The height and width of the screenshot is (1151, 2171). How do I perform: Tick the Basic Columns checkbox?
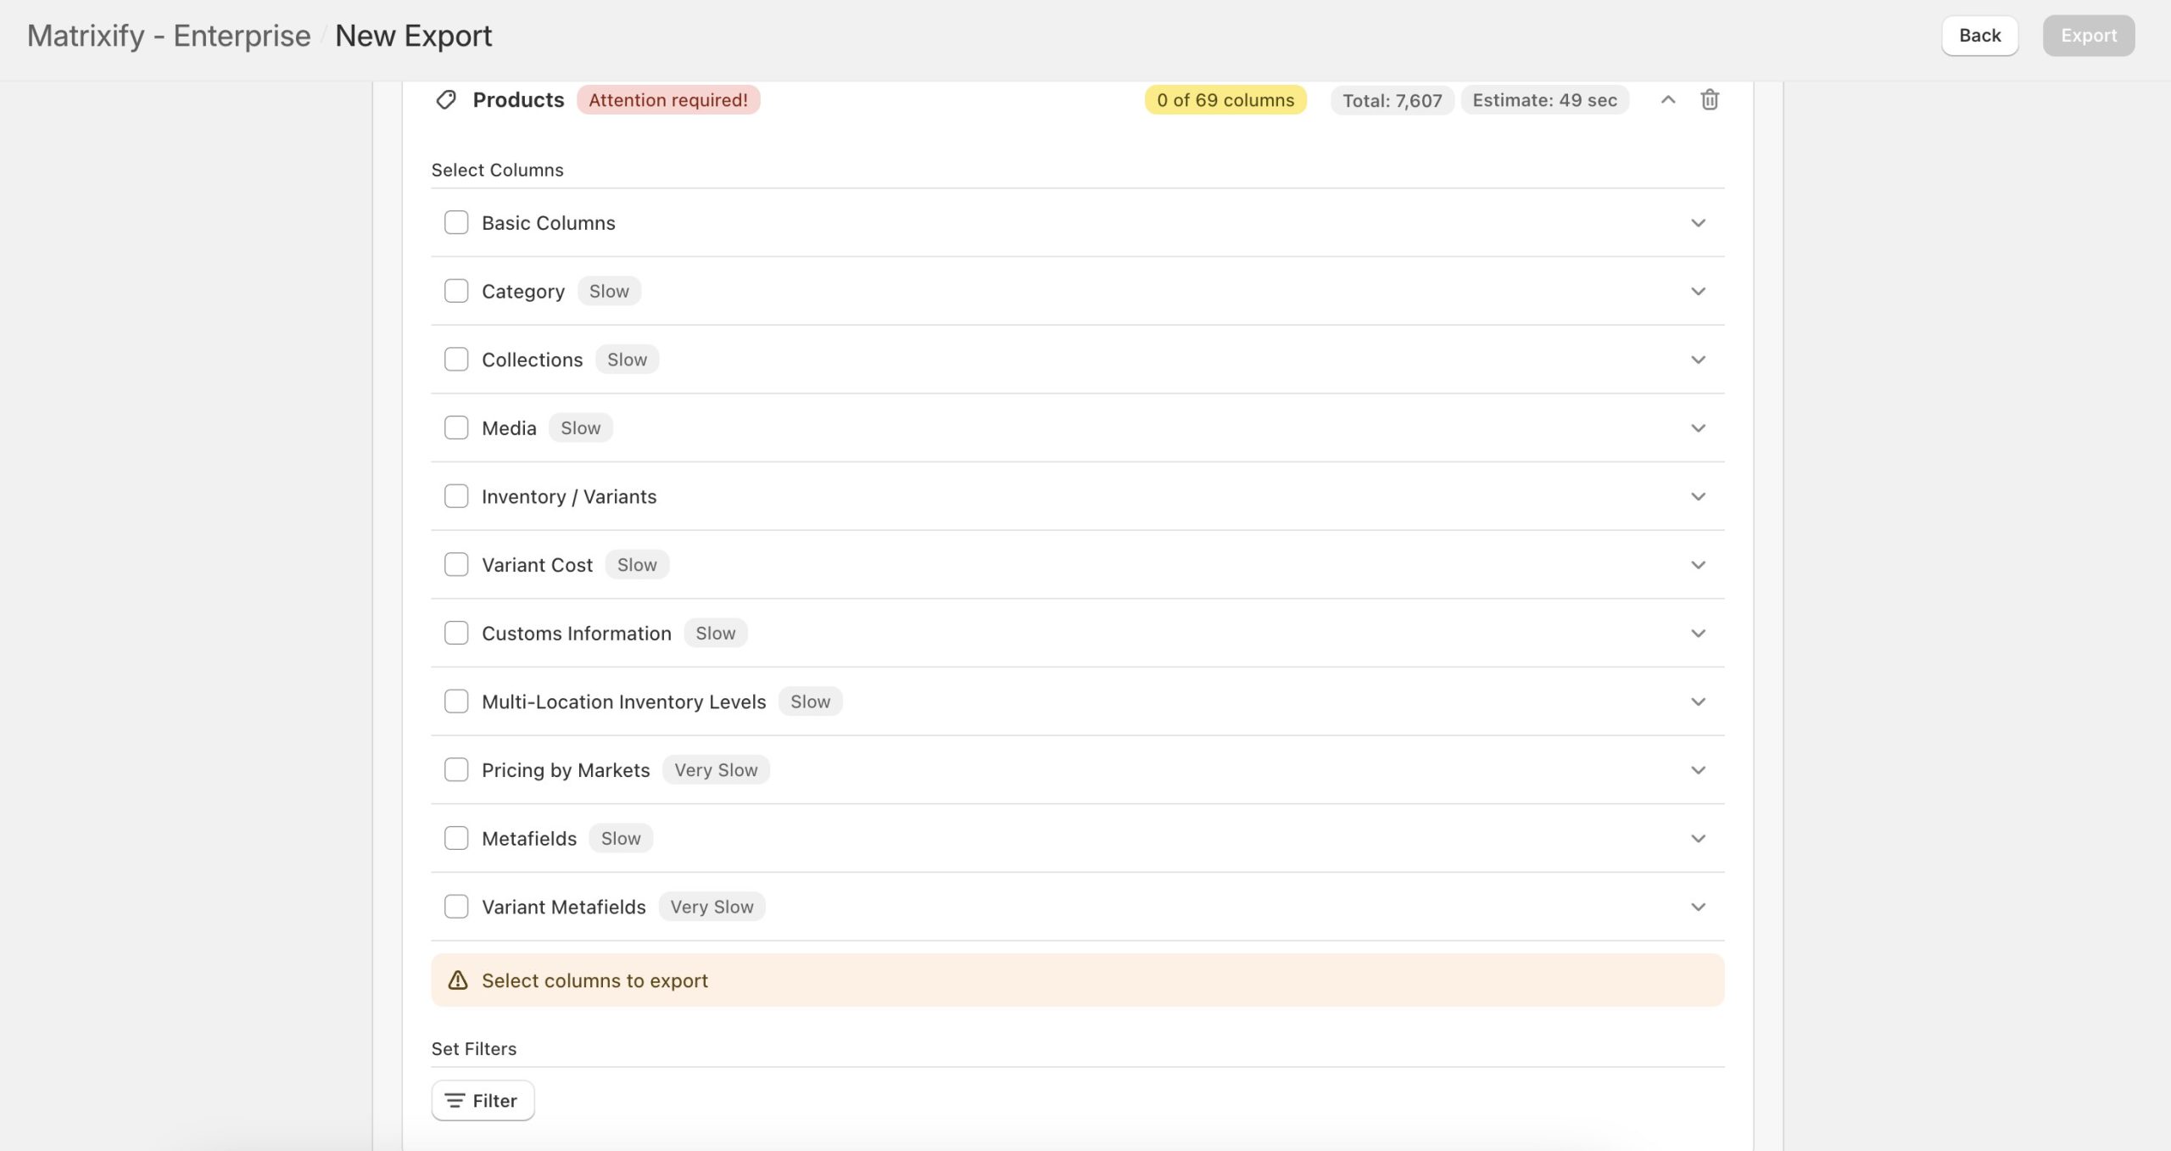(456, 222)
